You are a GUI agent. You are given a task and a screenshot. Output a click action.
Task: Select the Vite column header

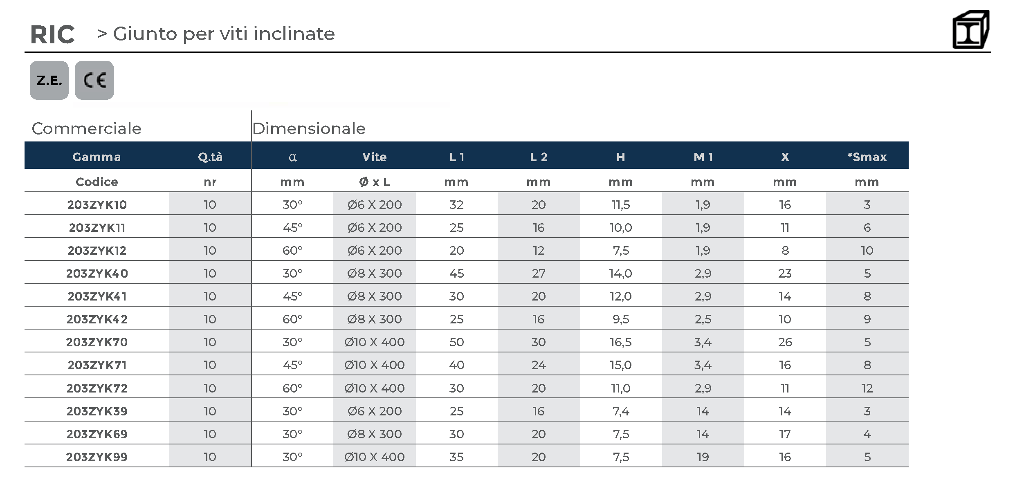[374, 157]
